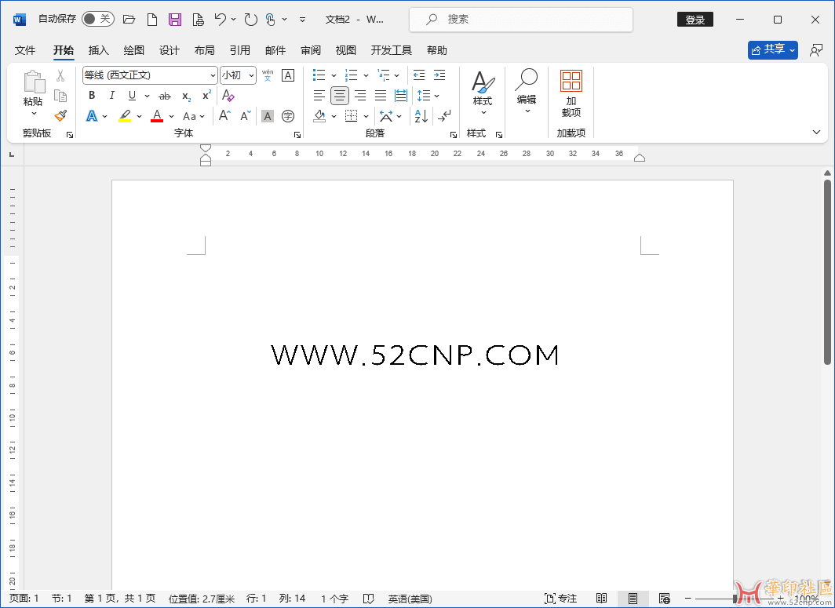Open line spacing dropdown arrow

pyautogui.click(x=436, y=96)
